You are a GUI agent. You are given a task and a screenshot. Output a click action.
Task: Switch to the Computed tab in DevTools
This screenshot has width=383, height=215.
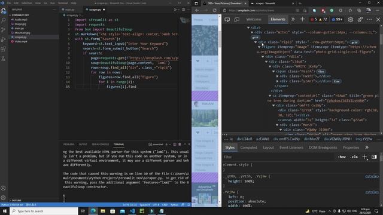click(249, 148)
